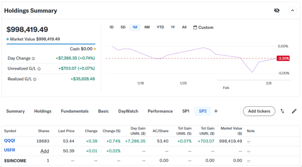Image resolution: width=302 pixels, height=167 pixels.
Task: Click the pencil edit icon
Action: (294, 111)
